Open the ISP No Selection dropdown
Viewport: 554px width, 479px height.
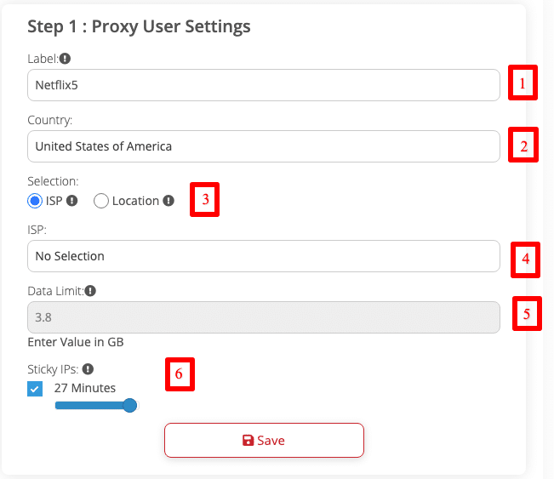263,256
